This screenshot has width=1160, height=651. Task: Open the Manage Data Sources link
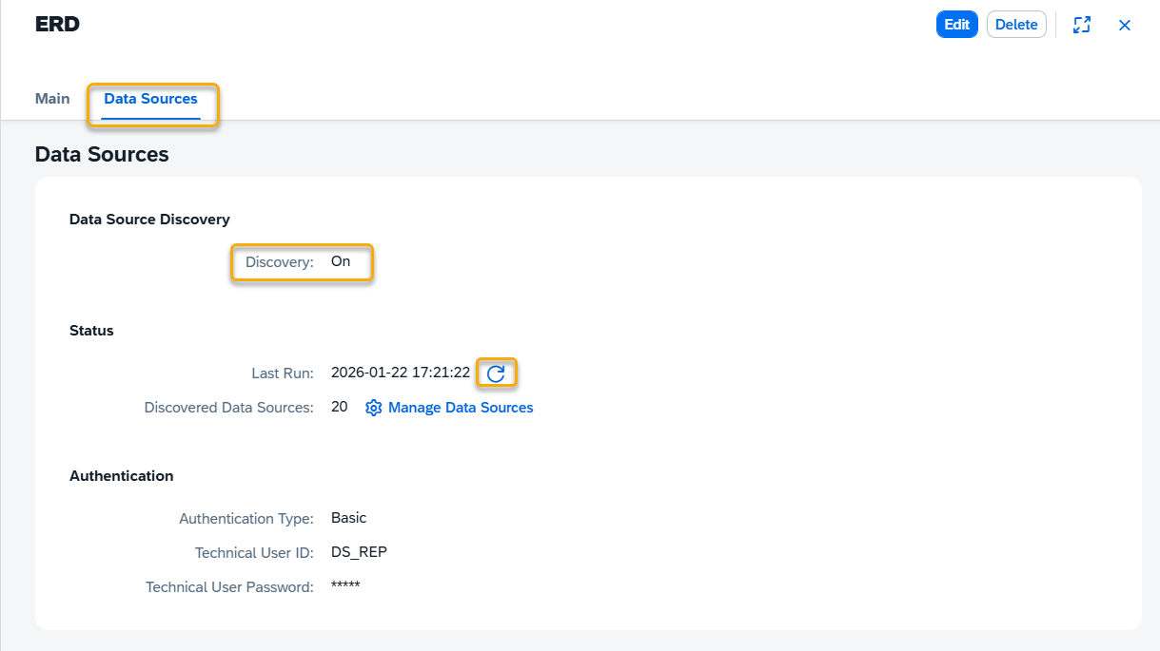[460, 408]
